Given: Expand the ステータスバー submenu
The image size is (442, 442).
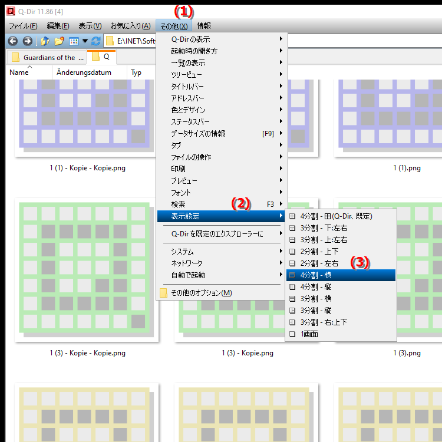Looking at the screenshot, I should [222, 122].
